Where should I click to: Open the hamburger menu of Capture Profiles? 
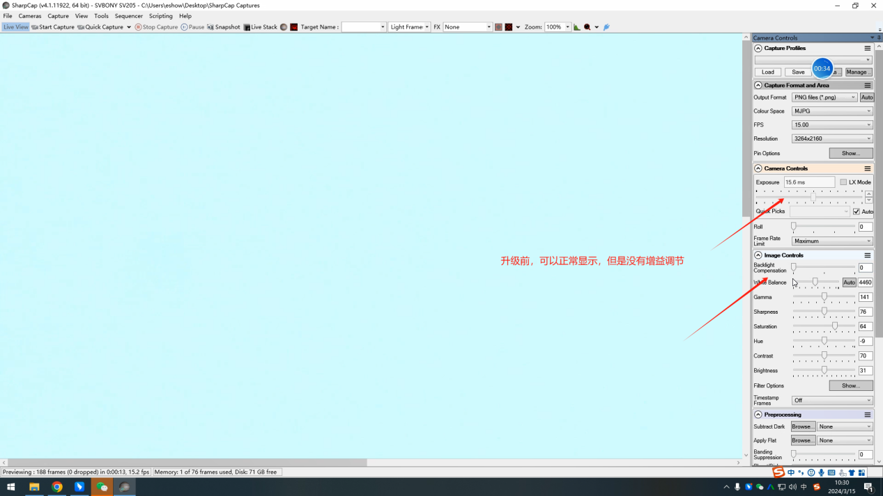coord(868,49)
